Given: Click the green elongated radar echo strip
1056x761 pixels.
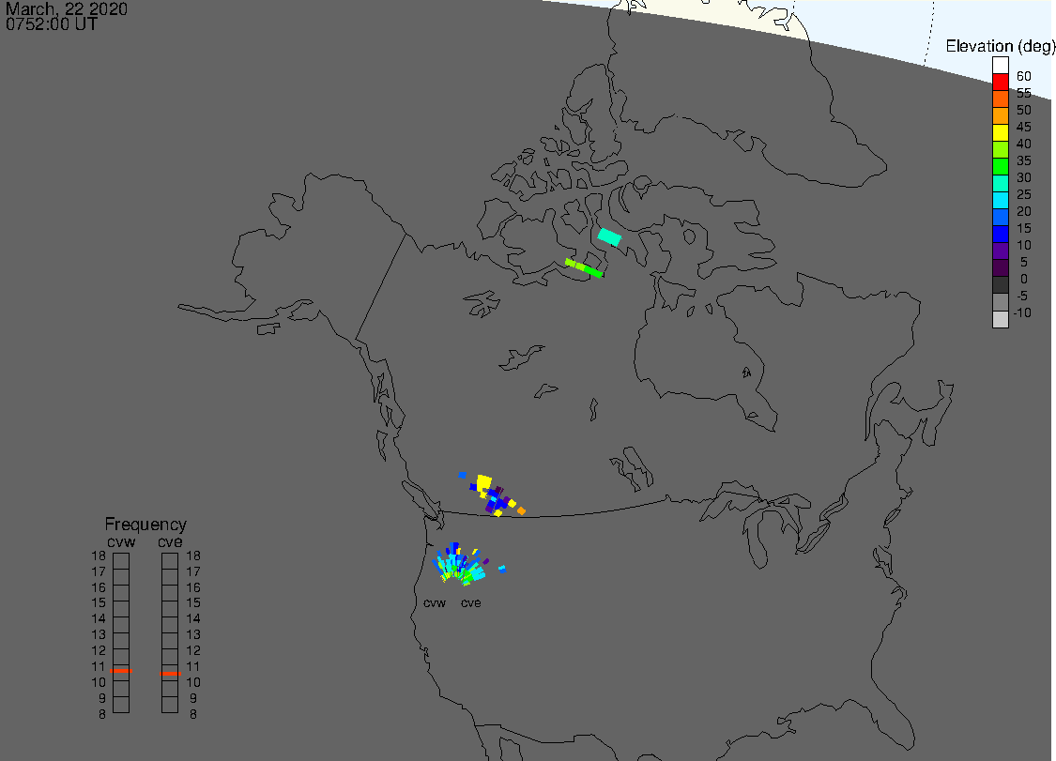Looking at the screenshot, I should 583,268.
